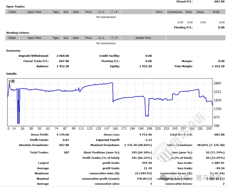Select the Free Margin value 1 452.20
This screenshot has height=187, width=229.
tap(218, 66)
